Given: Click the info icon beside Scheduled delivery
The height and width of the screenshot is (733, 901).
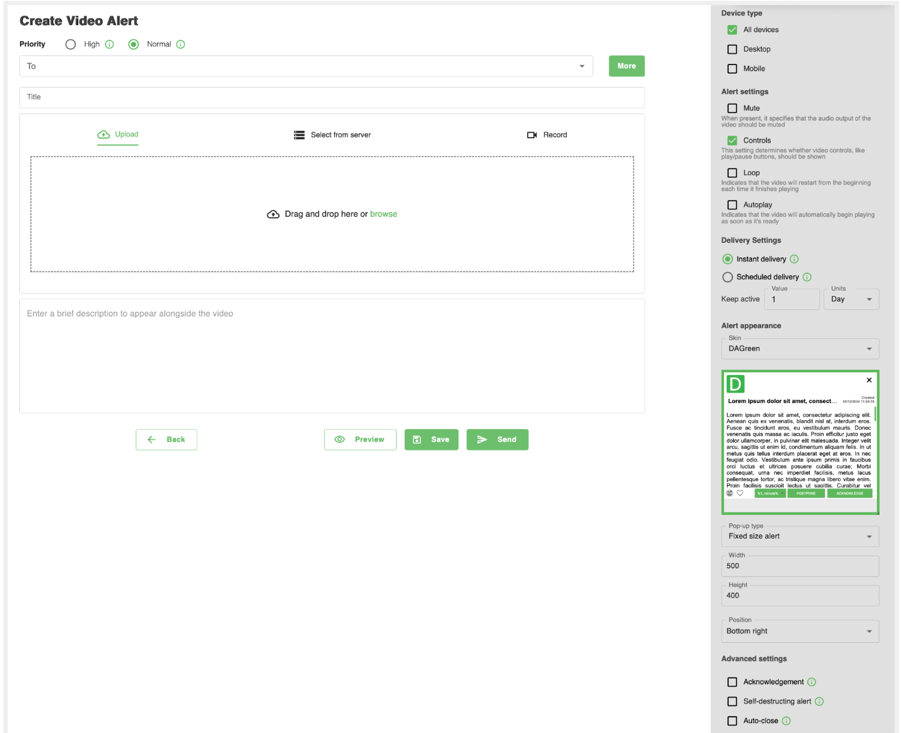Looking at the screenshot, I should (x=807, y=277).
